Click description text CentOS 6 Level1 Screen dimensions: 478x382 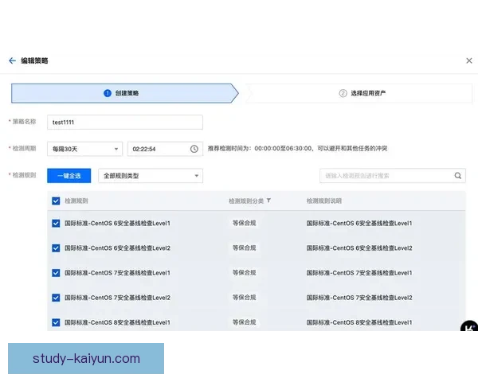point(359,224)
